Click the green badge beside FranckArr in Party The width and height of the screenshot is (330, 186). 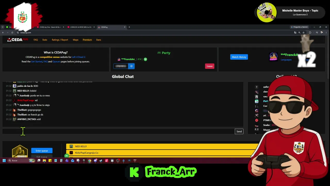point(145,59)
